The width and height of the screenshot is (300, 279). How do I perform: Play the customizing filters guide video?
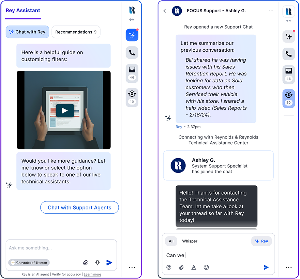(x=65, y=111)
